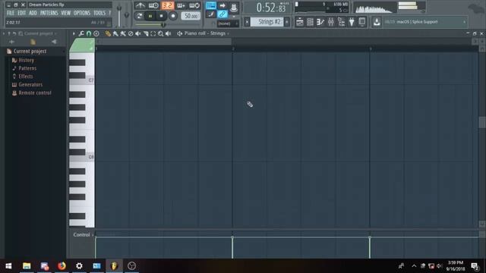Open the VIEW menu
The image size is (486, 273).
tap(66, 13)
